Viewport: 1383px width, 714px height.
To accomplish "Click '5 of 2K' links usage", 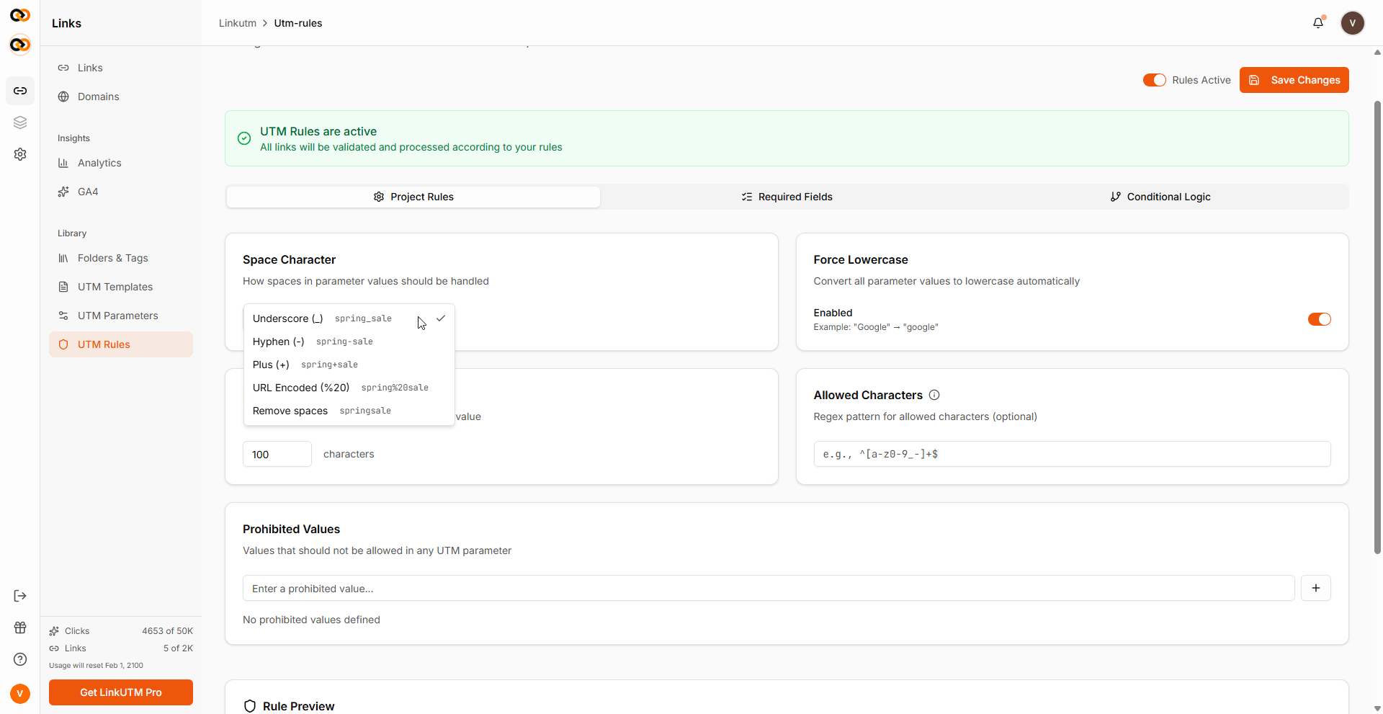I will coord(178,648).
